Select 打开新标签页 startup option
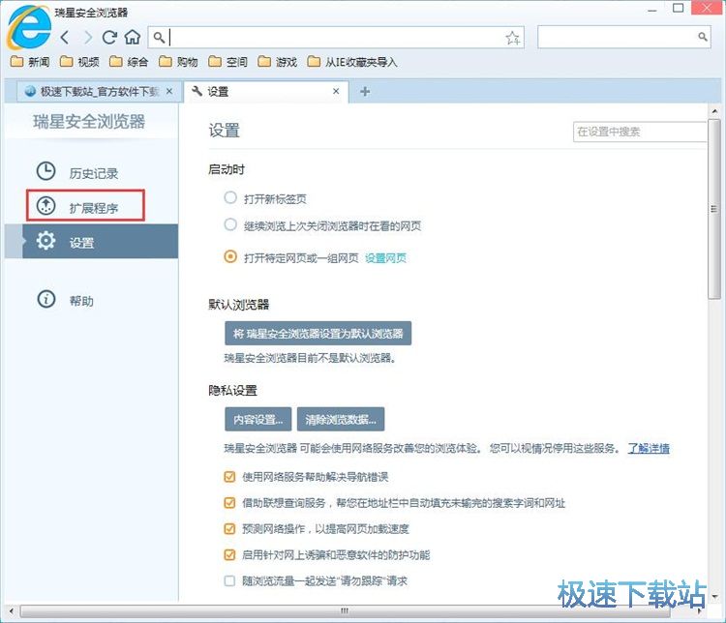Viewport: 726px width, 623px height. pos(230,198)
